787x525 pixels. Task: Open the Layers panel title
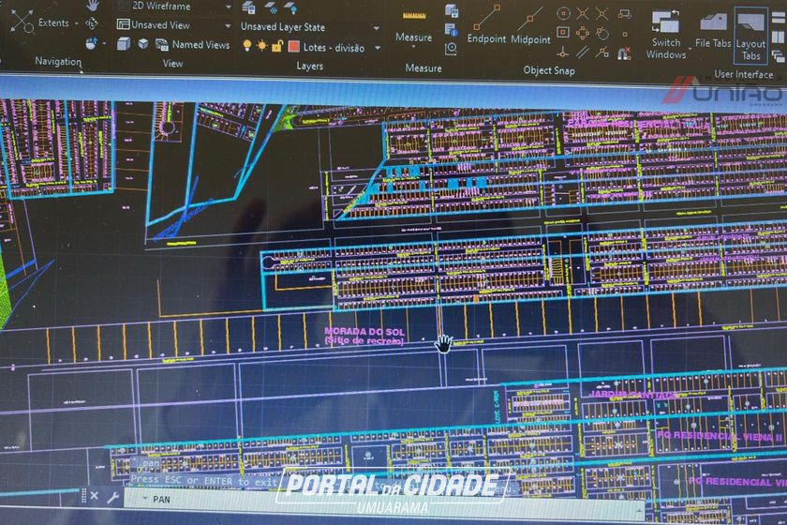coord(309,67)
